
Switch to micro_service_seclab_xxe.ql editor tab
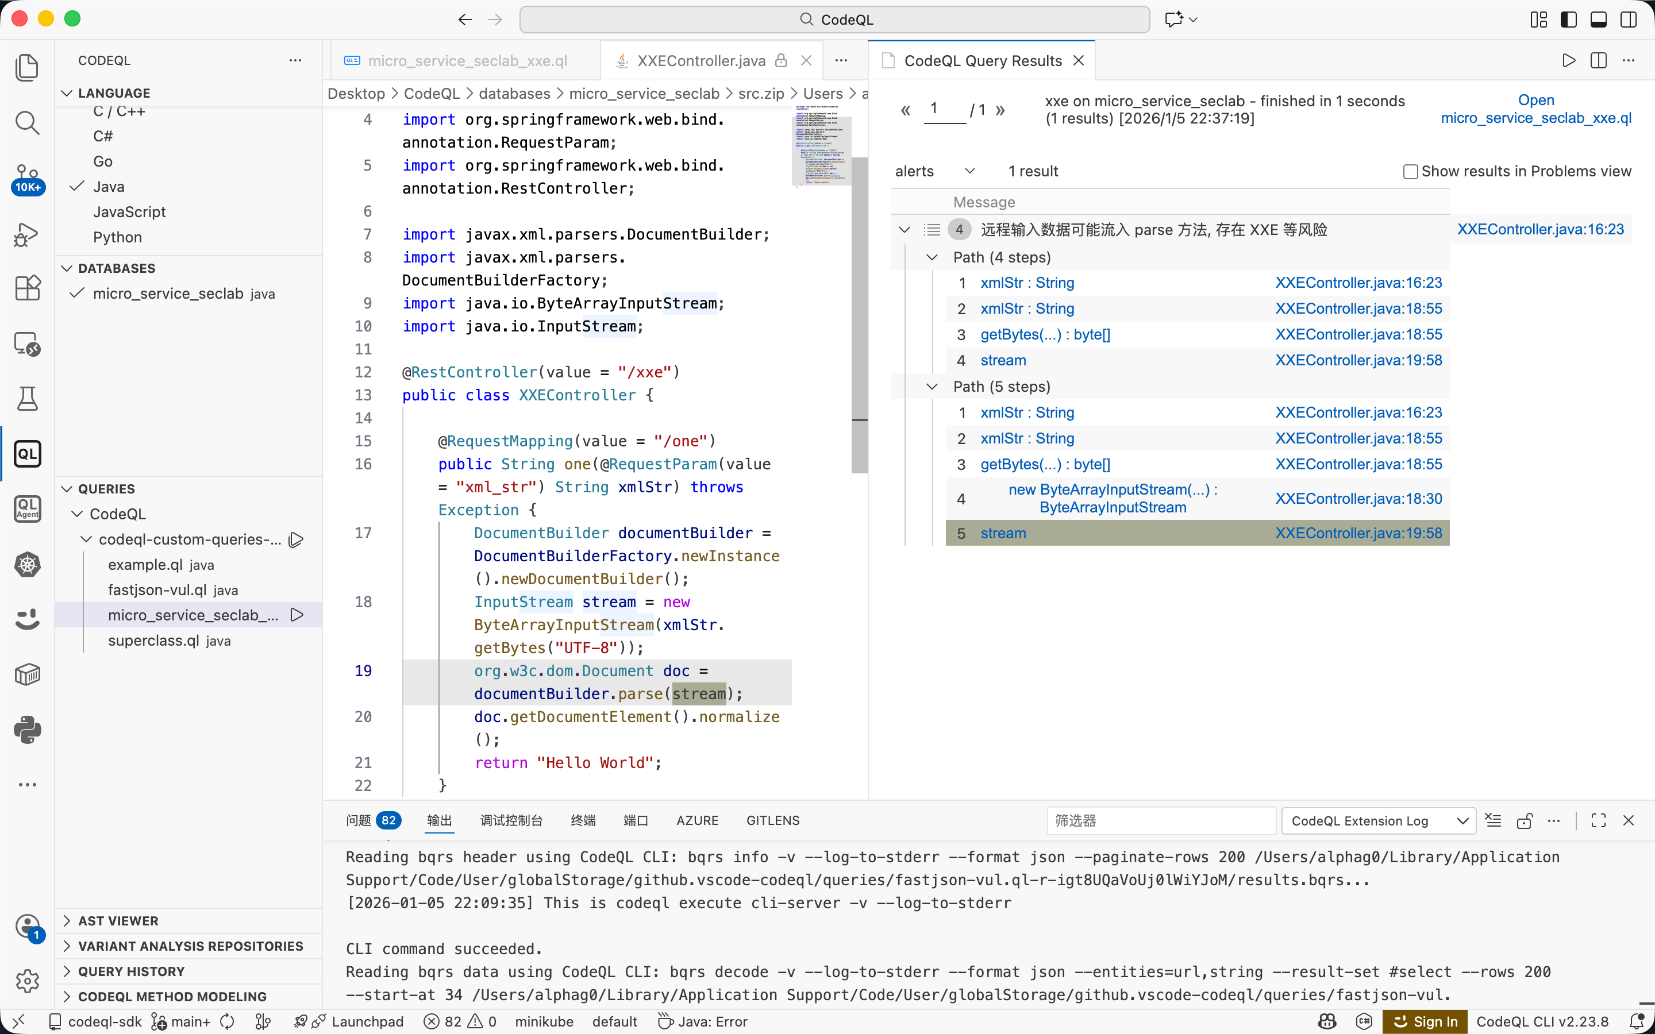467,61
